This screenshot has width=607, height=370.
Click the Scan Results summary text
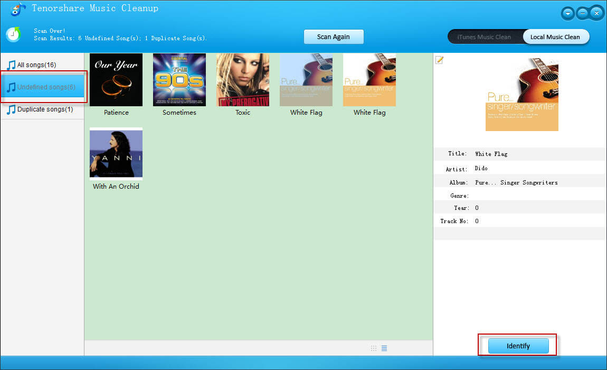pos(120,39)
